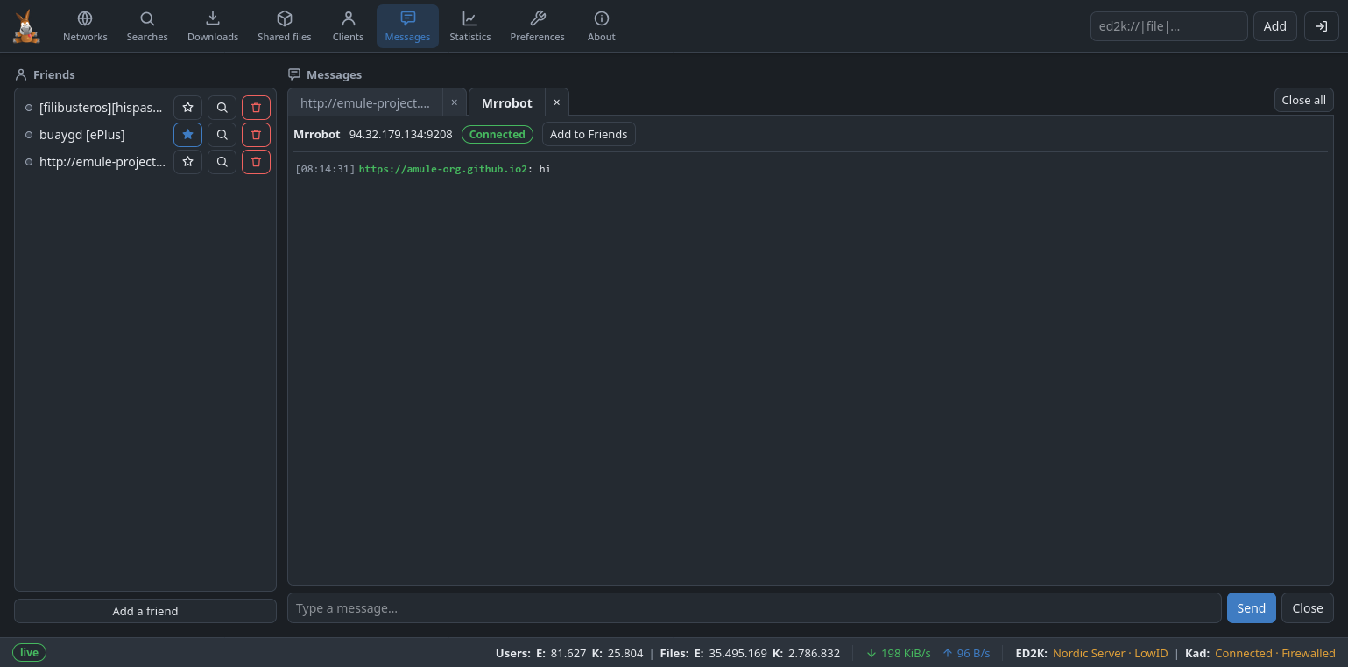Delete buaygd [ePlus] friend
1348x667 pixels.
coord(256,135)
